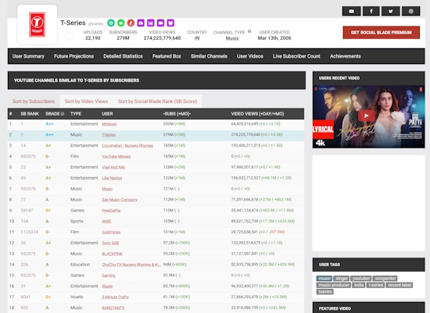Open the BANGTANTV channel link

point(113,308)
